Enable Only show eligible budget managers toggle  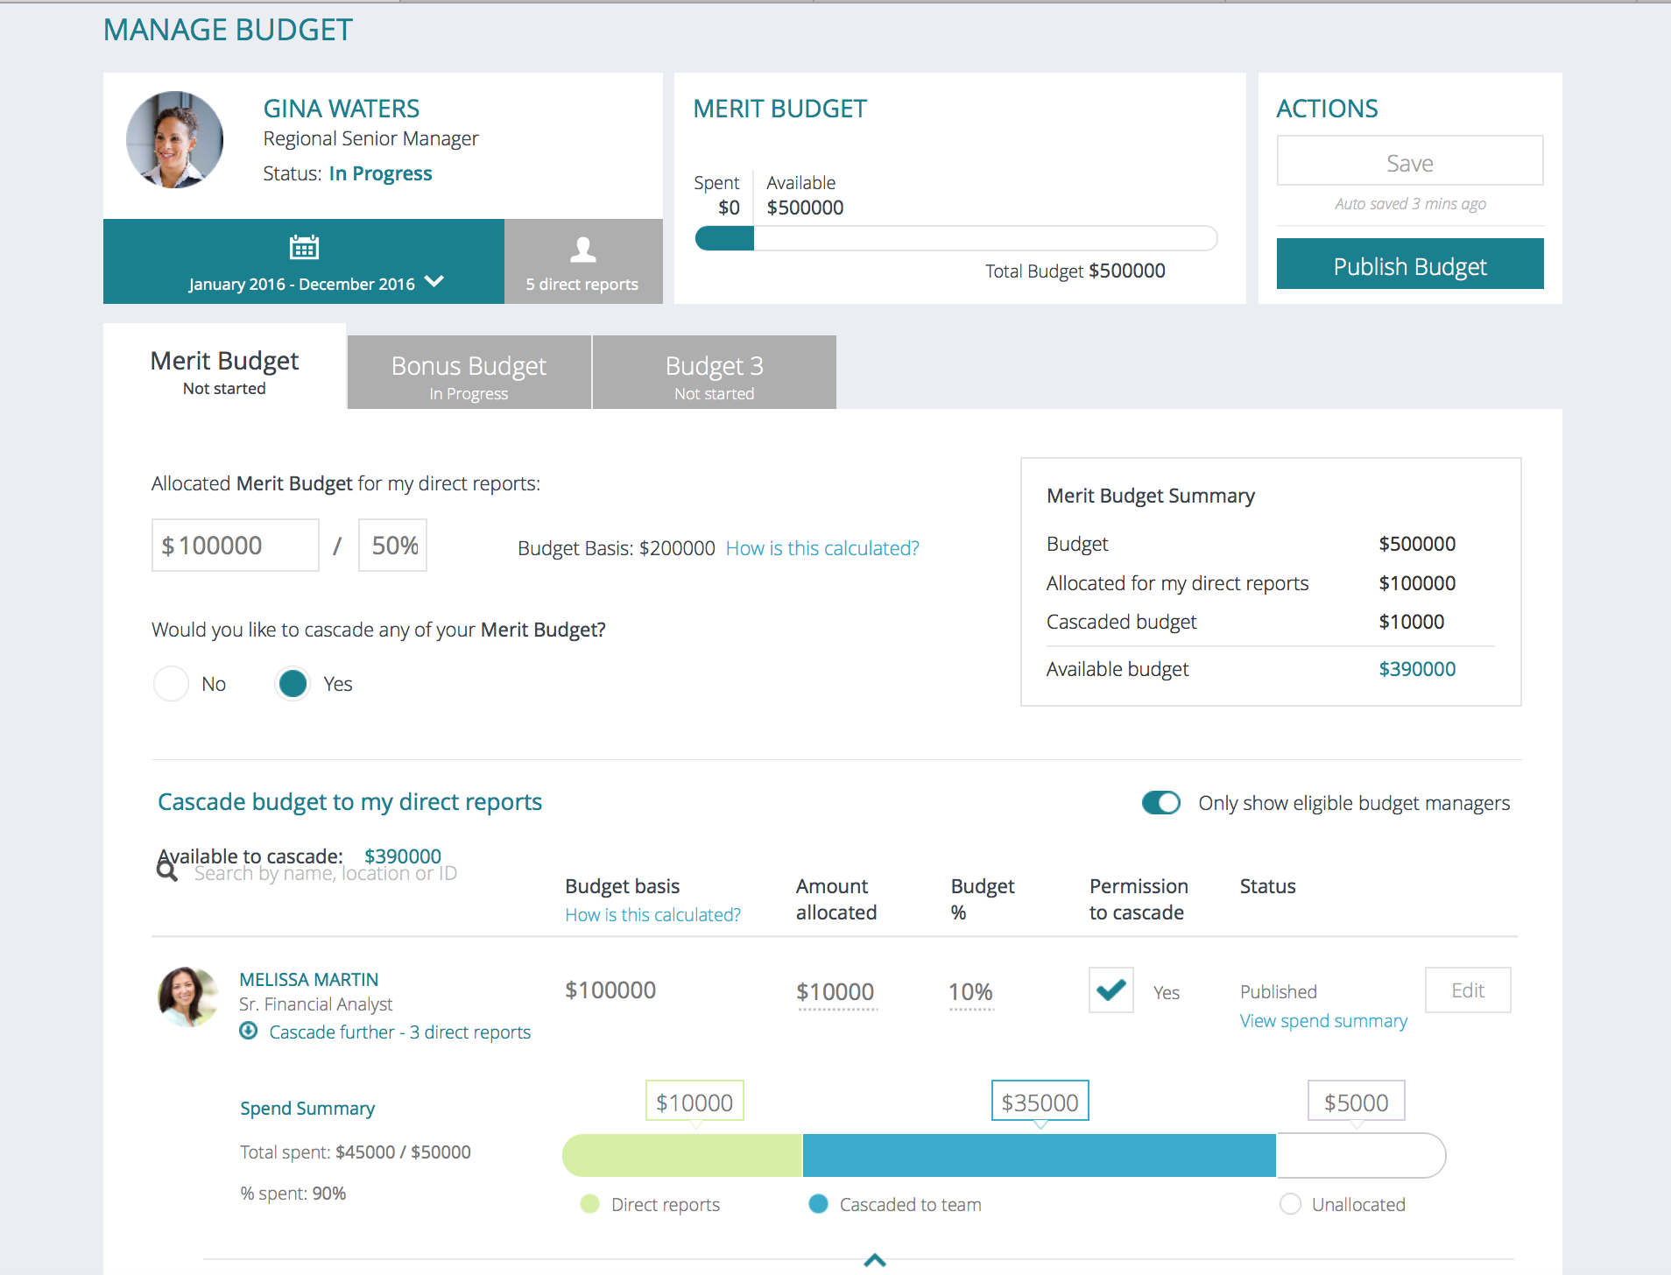(1161, 802)
